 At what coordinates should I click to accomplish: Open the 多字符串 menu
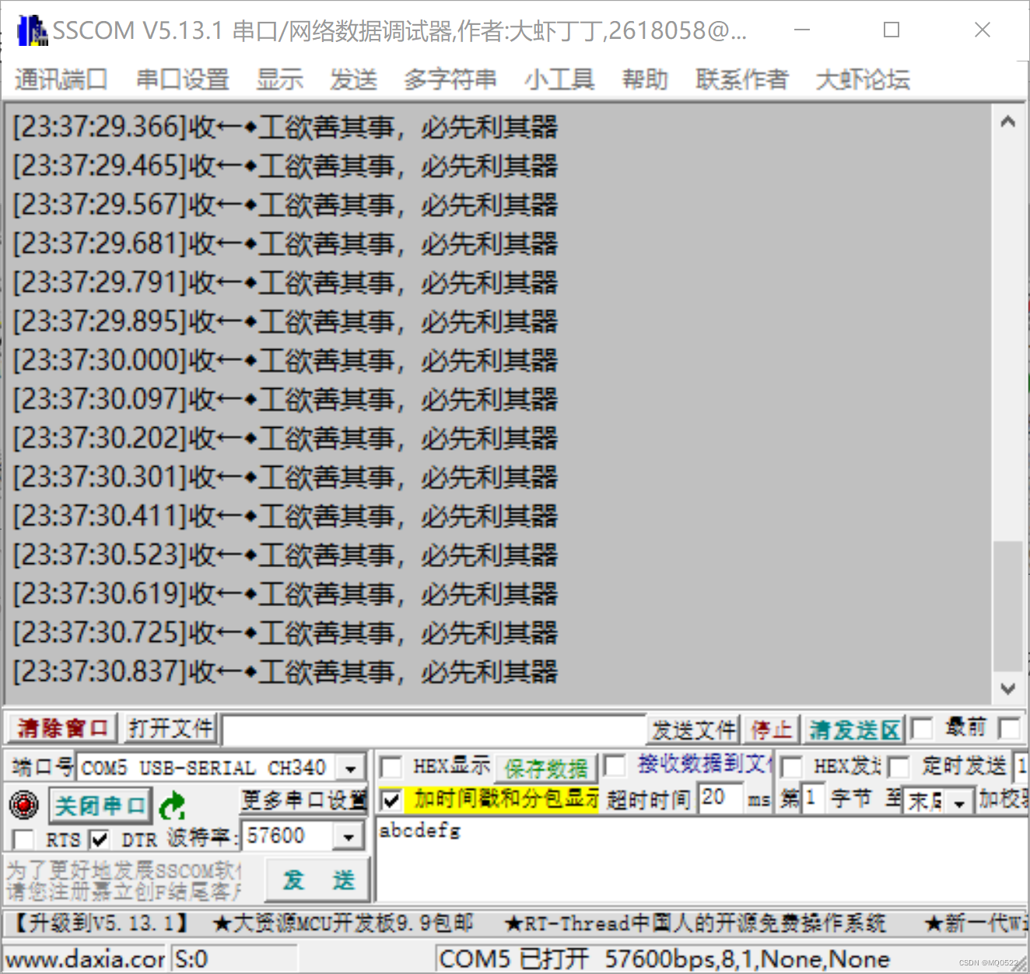click(x=451, y=78)
